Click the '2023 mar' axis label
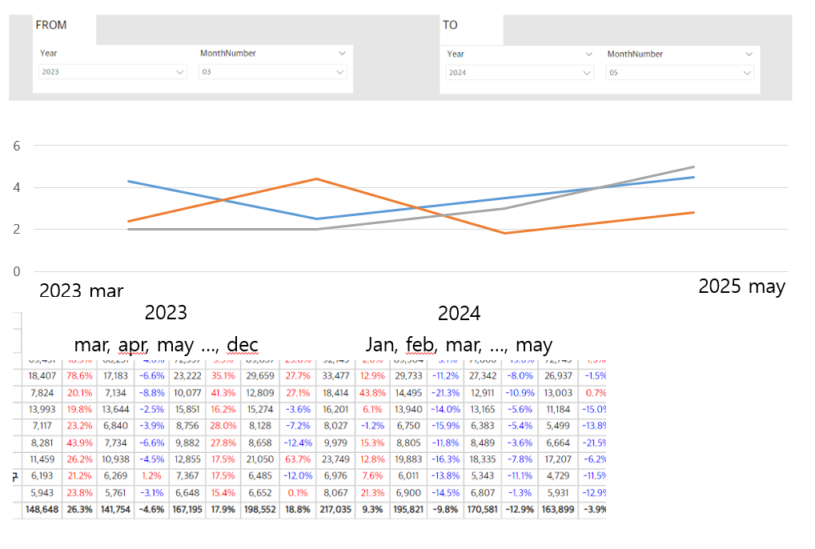 [82, 291]
